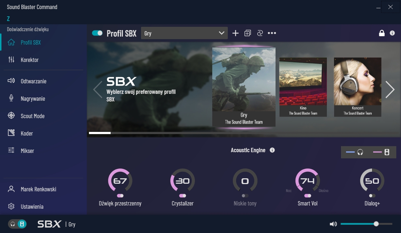401x233 pixels.
Task: Go to previous profile carousel arrow
Action: [x=98, y=90]
